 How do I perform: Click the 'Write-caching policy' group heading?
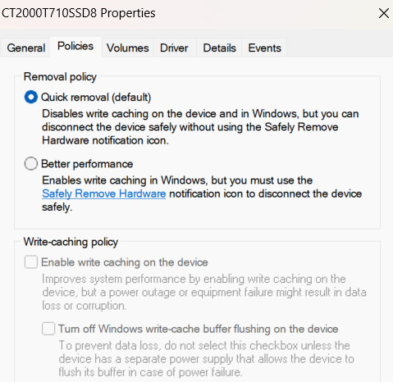[x=71, y=242]
